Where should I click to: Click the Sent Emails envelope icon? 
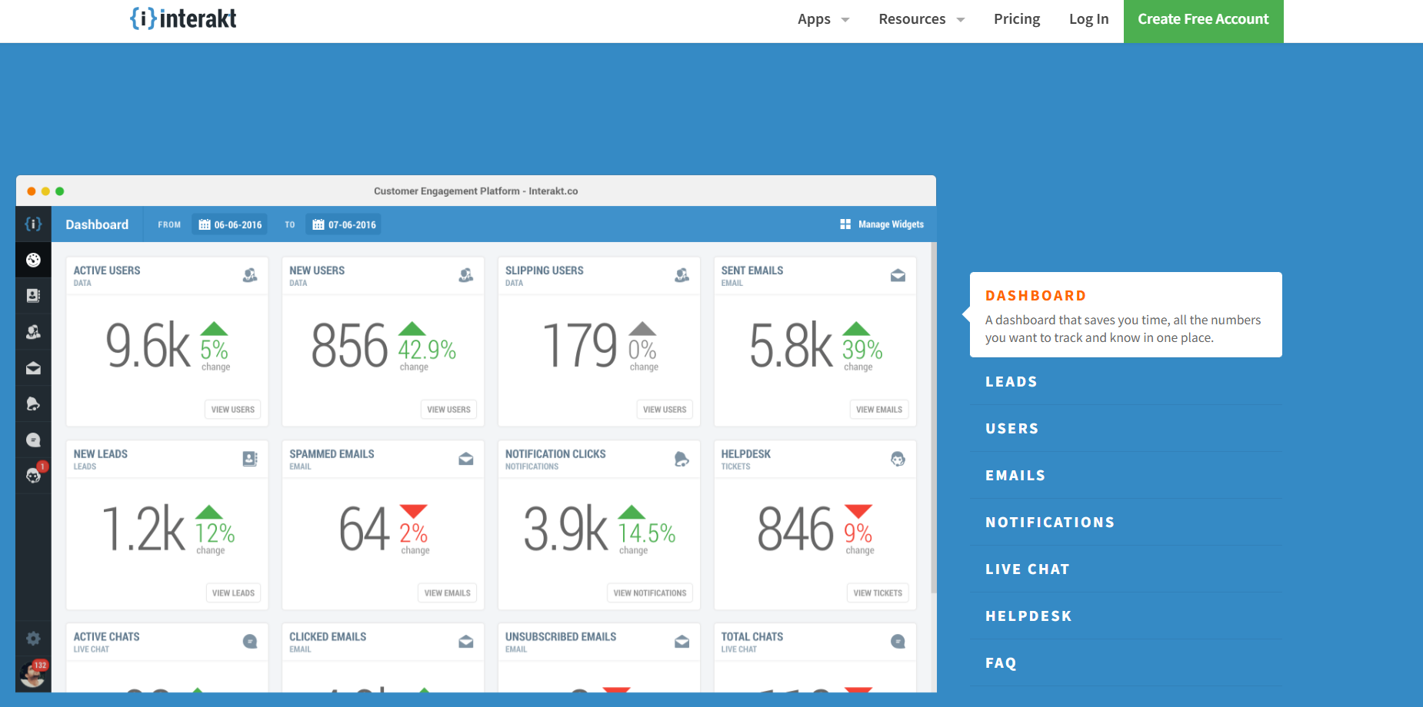pyautogui.click(x=898, y=275)
